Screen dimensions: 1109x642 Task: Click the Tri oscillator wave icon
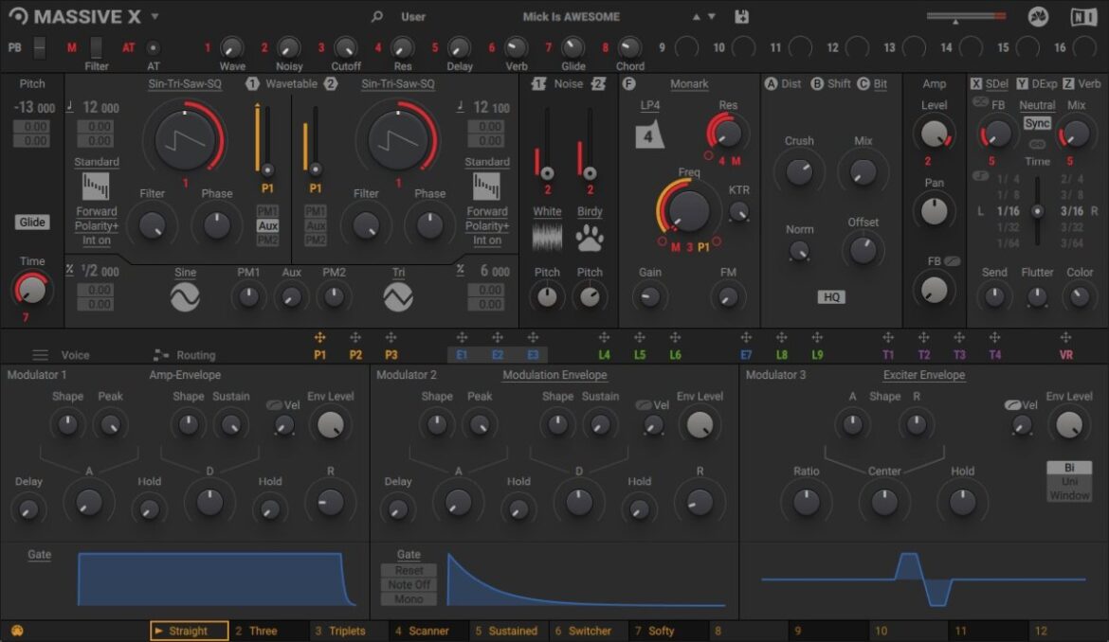point(398,298)
